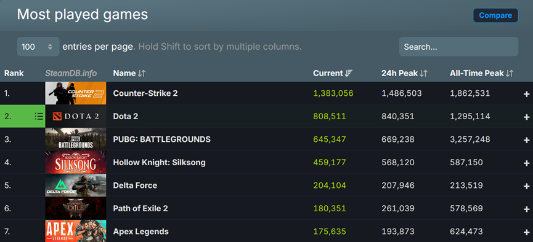Click the Rank column header
Viewport: 533px width, 242px height.
(14, 73)
